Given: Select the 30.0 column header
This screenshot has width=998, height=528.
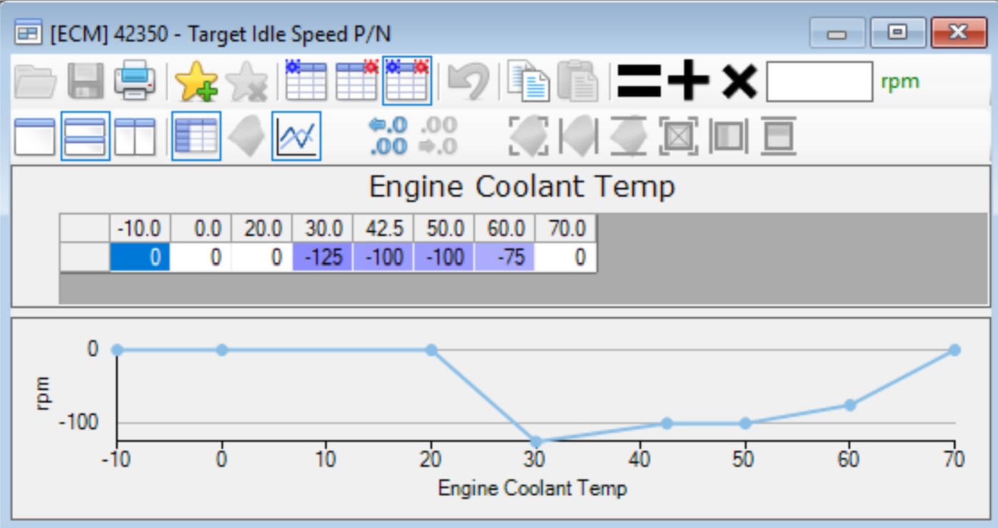Looking at the screenshot, I should tap(322, 230).
